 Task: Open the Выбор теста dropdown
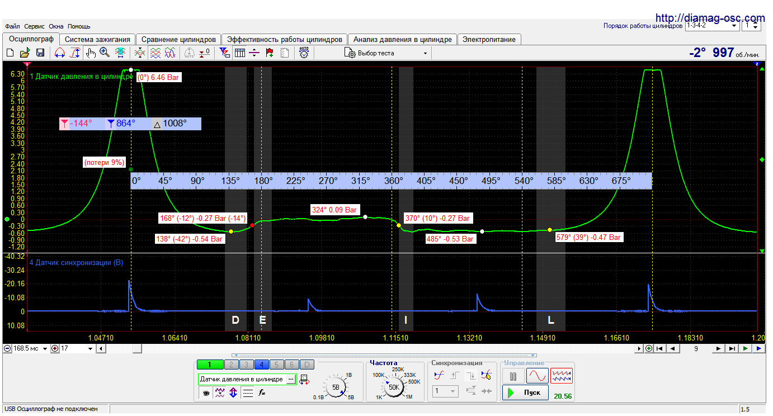[x=387, y=53]
